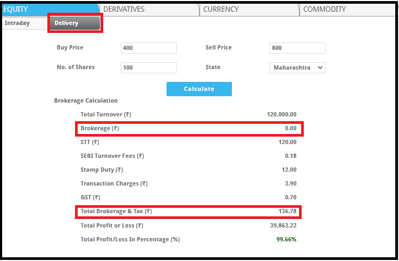Click the No. of Shares field
This screenshot has height=261, width=399.
148,68
